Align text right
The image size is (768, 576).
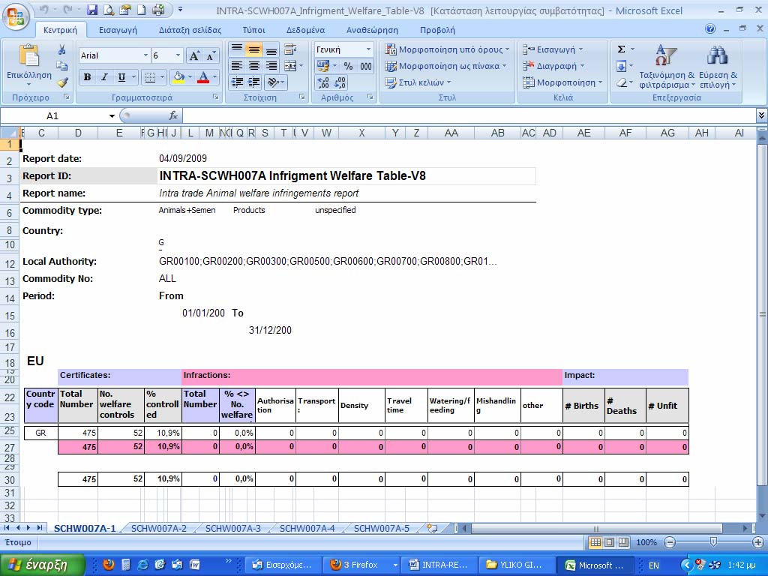click(271, 66)
